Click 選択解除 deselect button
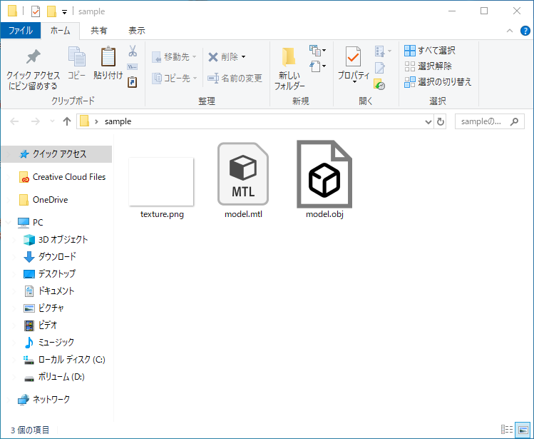Viewport: 534px width, 439px height. click(x=428, y=66)
